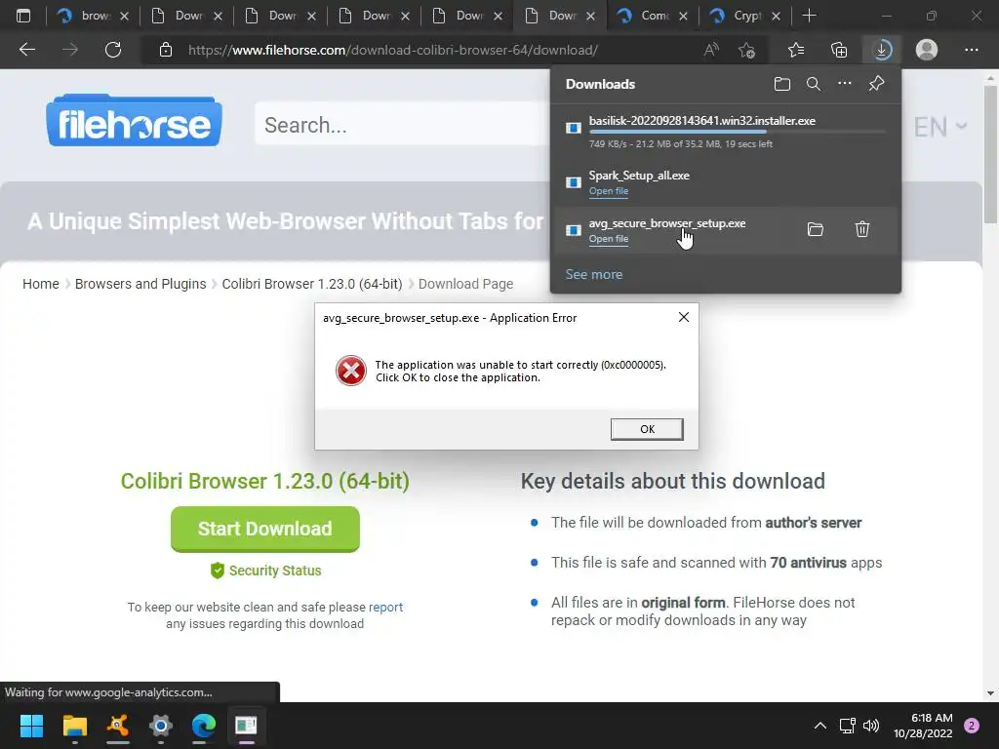Open downloads folder from Downloads panel header
Image resolution: width=999 pixels, height=749 pixels.
(x=782, y=84)
